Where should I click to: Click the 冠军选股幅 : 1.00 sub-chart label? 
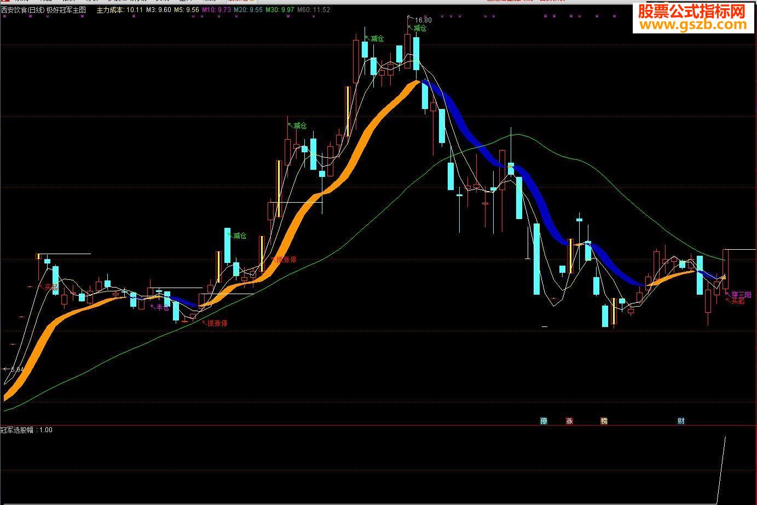coord(27,430)
